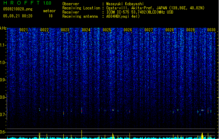This screenshot has height=139, width=219.
Task: Click the time marker 0029
Action: [190, 30]
